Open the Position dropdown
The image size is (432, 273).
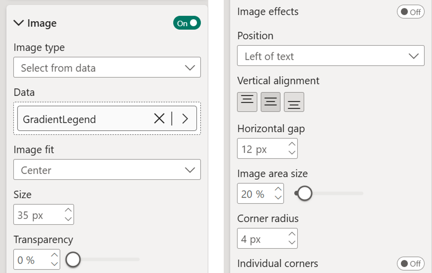(x=330, y=56)
